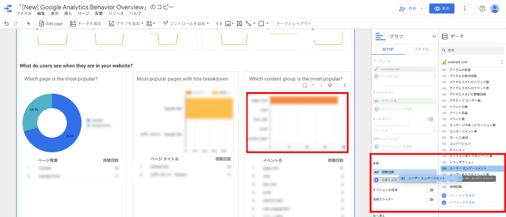Open テーマとレイアウト panel

coord(294,24)
